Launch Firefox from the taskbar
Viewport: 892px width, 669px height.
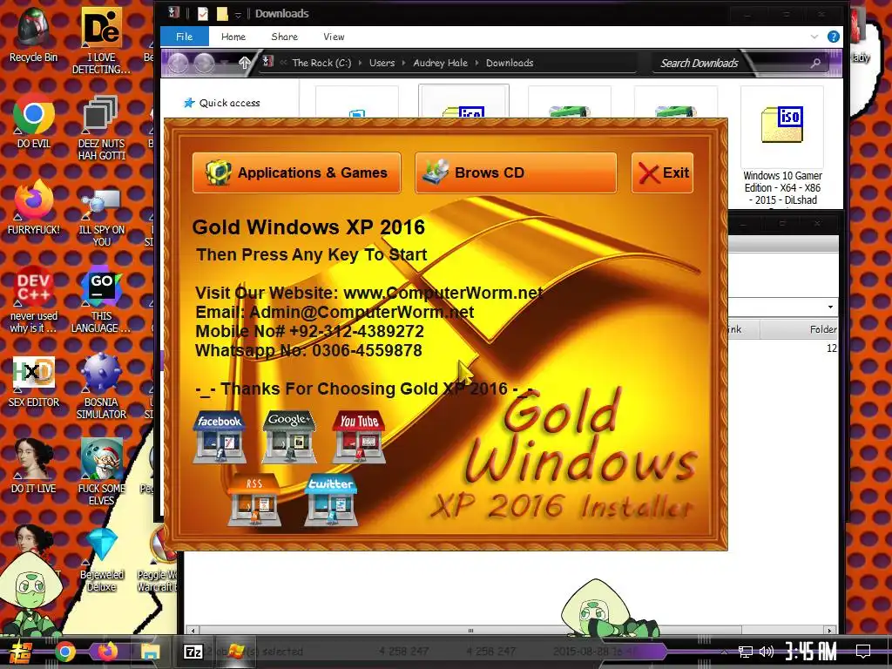[107, 652]
